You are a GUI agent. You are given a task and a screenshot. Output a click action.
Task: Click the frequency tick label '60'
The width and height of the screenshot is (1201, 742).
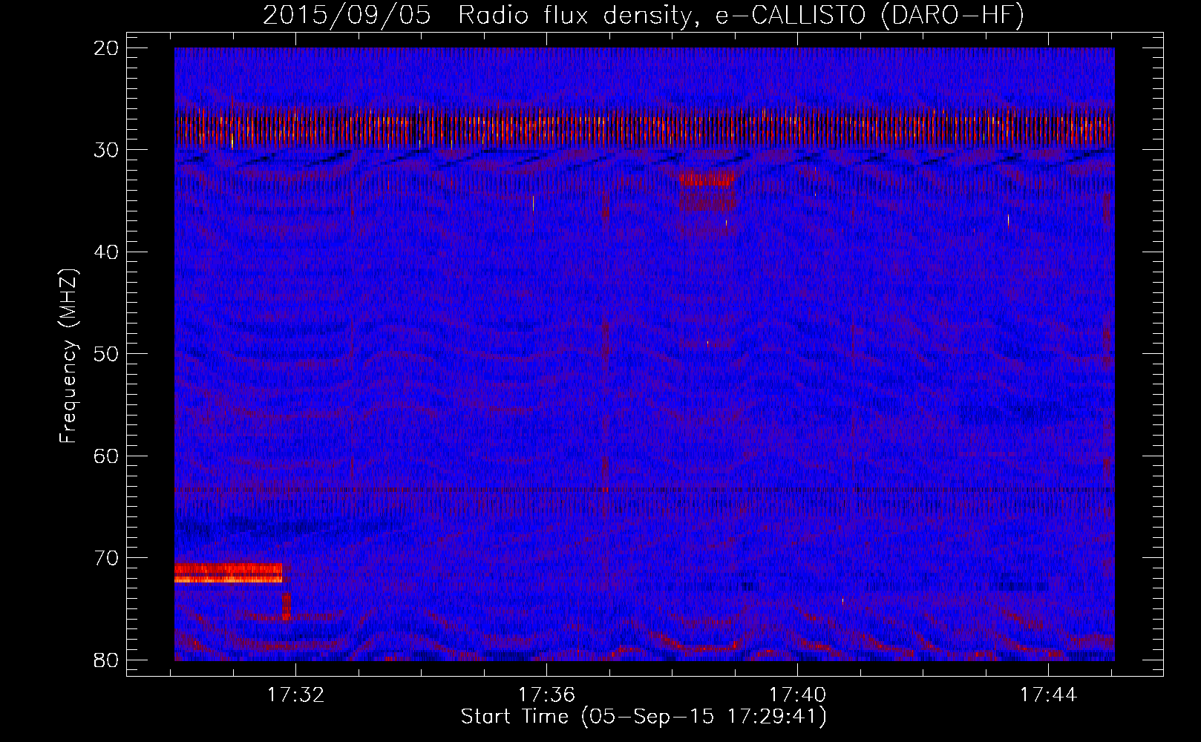106,456
